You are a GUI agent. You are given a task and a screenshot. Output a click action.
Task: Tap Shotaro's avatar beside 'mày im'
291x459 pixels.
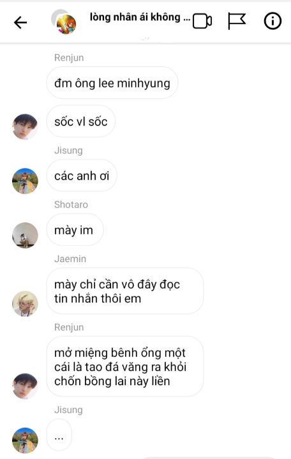pos(25,235)
